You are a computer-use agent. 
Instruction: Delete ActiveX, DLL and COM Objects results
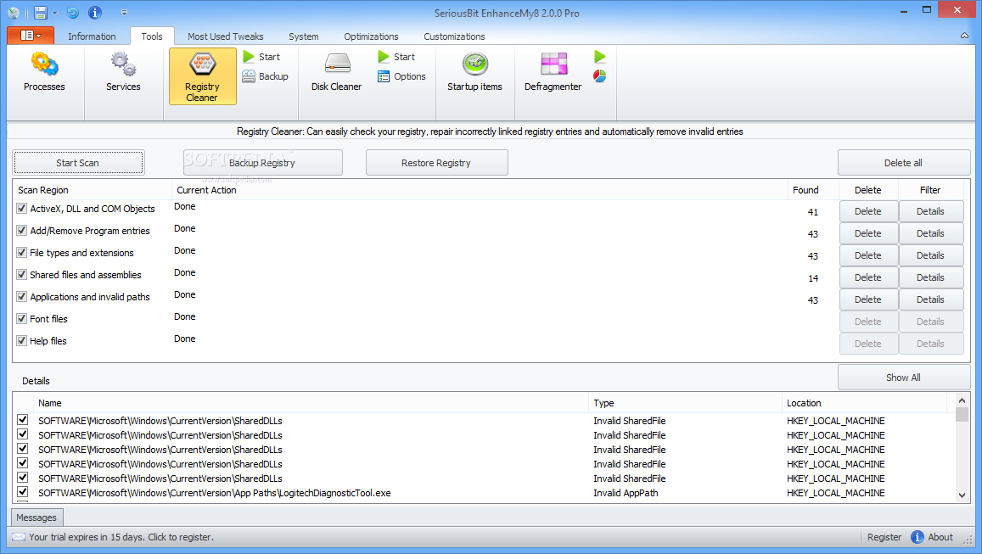coord(868,211)
